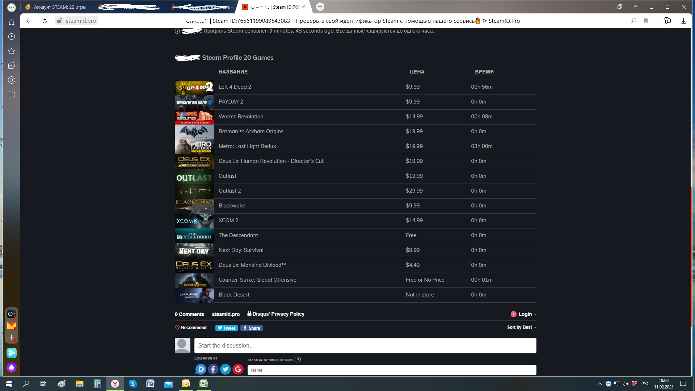The image size is (695, 391).
Task: Click the НАЗВАНИЕ column header
Action: point(233,72)
